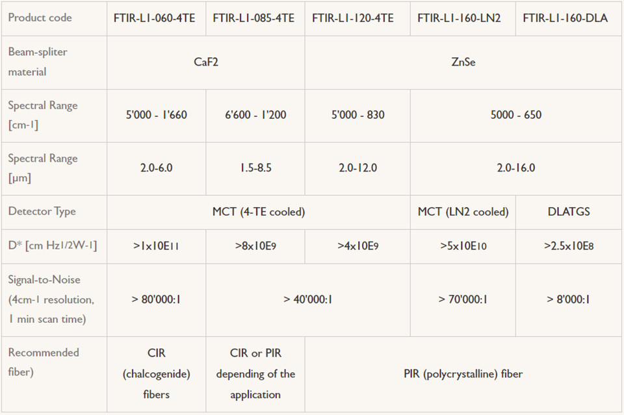Click the > 80'000:1 signal-to-noise value
This screenshot has height=415, width=624.
coord(156,299)
